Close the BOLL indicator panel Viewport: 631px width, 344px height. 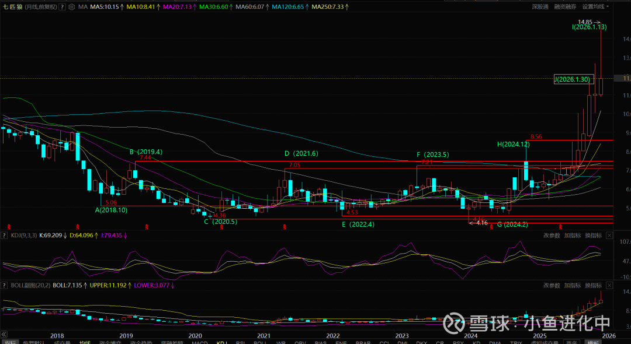tap(609, 286)
